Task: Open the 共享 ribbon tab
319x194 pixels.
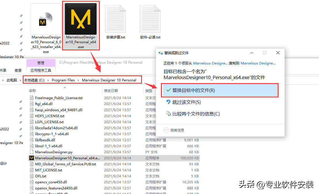Action: (3, 70)
